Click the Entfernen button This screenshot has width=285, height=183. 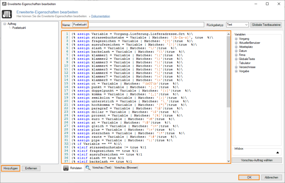click(31, 168)
